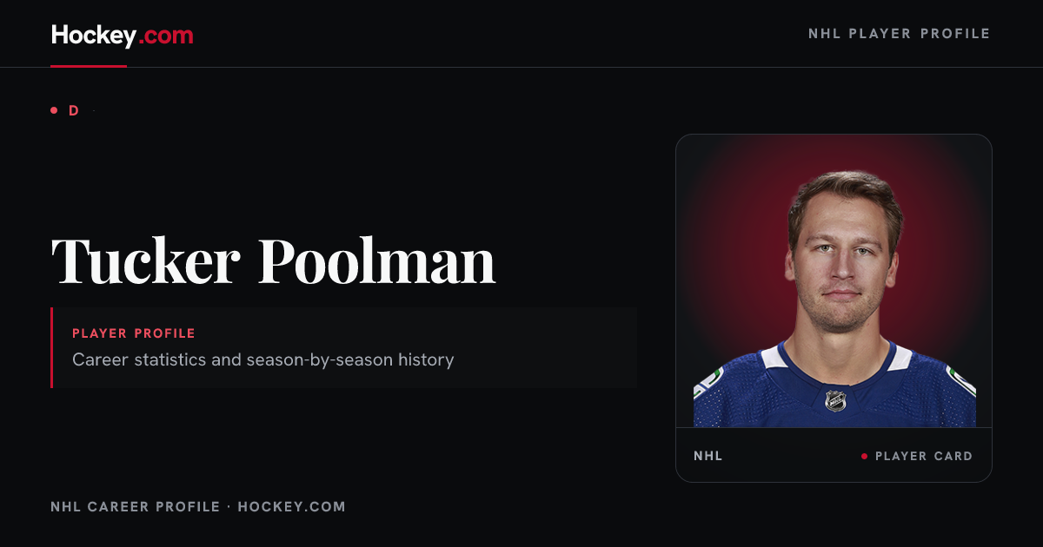Image resolution: width=1043 pixels, height=547 pixels.
Task: Click the red underline beneath the Hockey.com logo
Action: coord(89,66)
